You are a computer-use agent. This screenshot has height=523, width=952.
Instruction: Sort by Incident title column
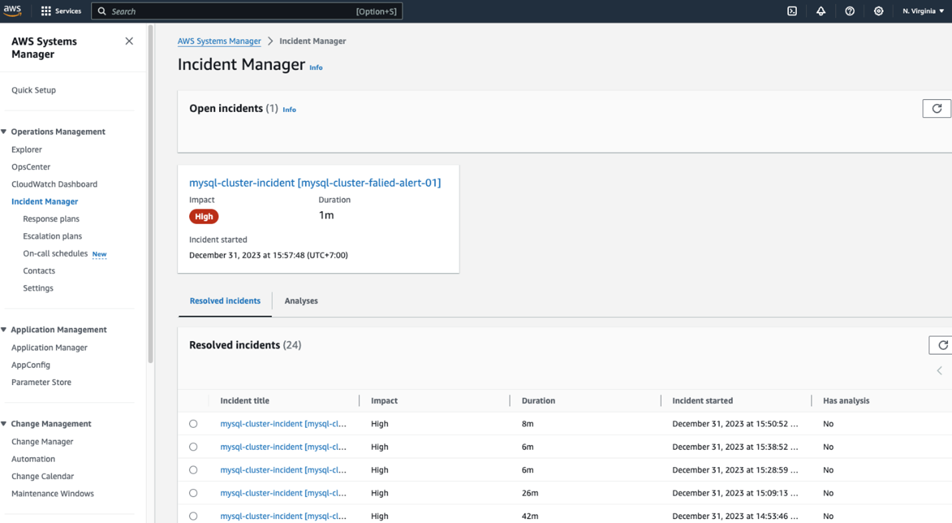pos(244,400)
